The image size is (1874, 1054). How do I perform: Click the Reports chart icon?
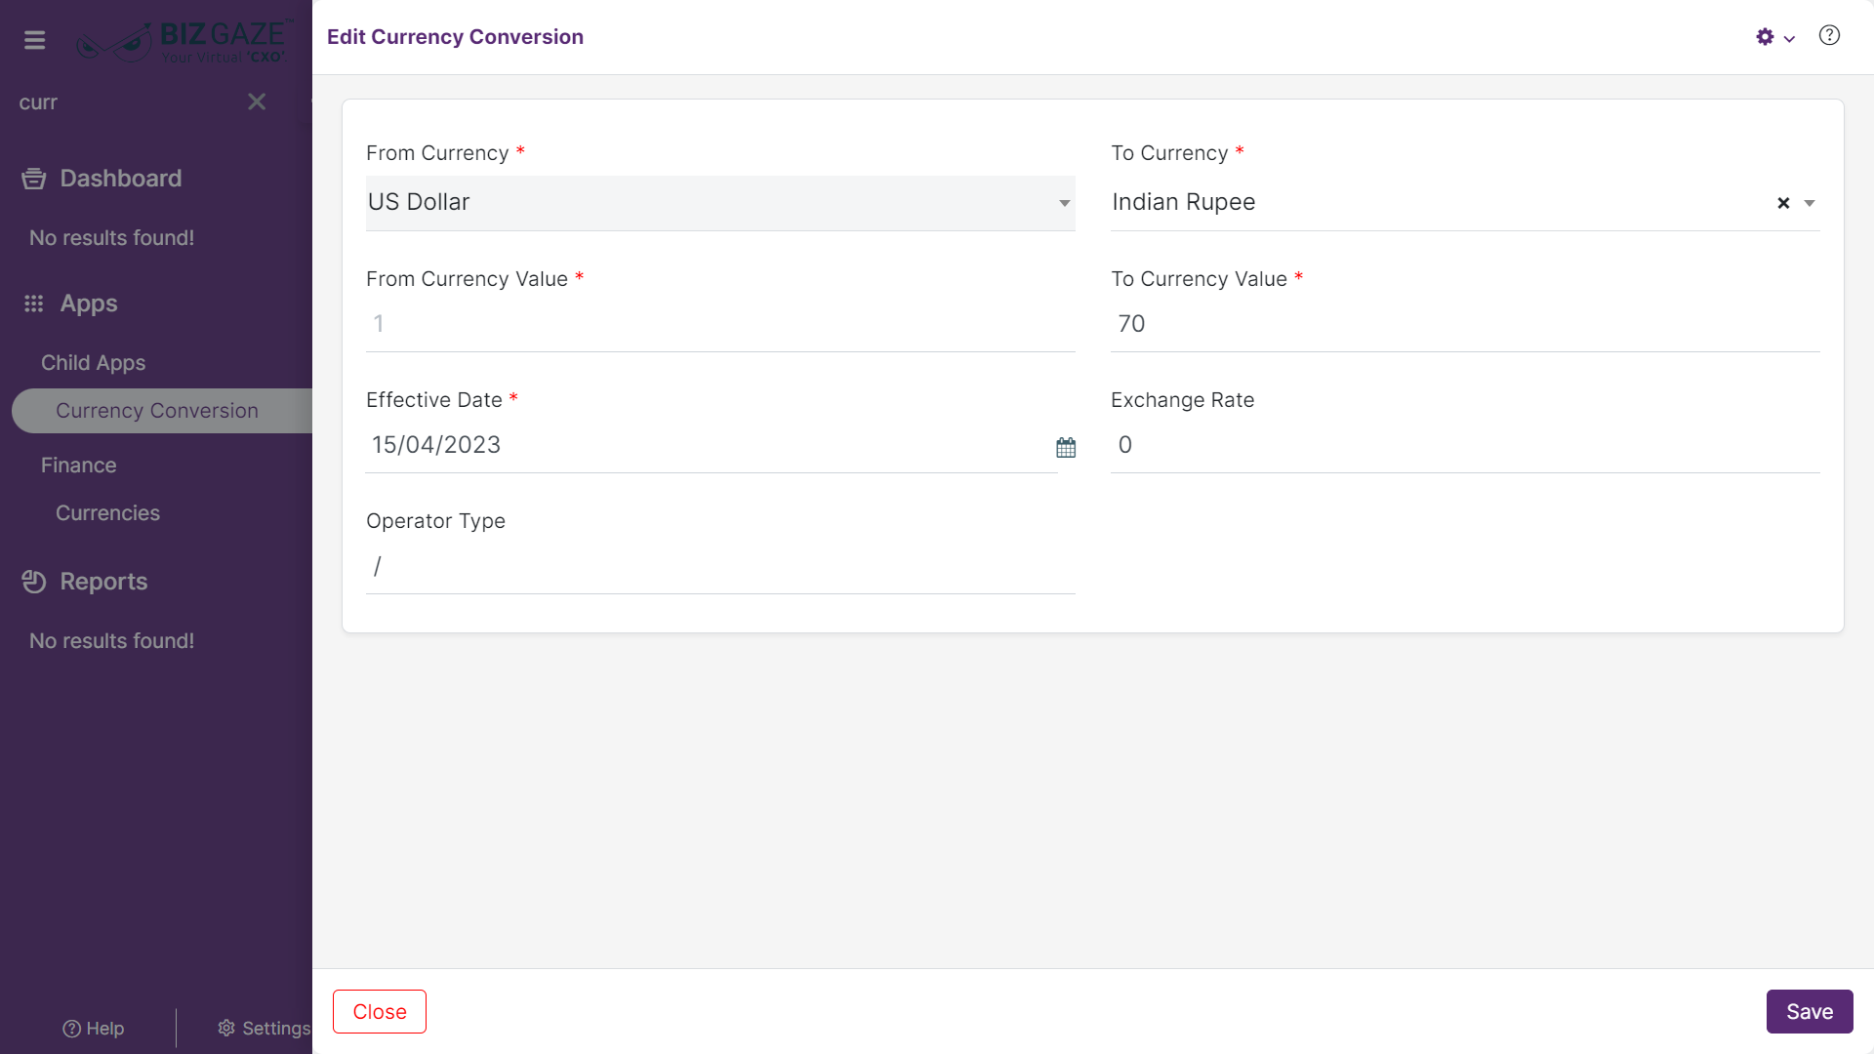pyautogui.click(x=34, y=582)
